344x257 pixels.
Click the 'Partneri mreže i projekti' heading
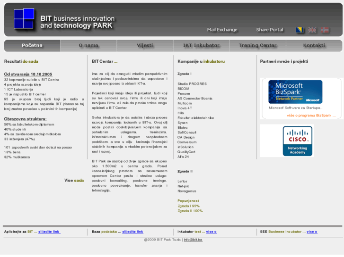[x=284, y=61]
